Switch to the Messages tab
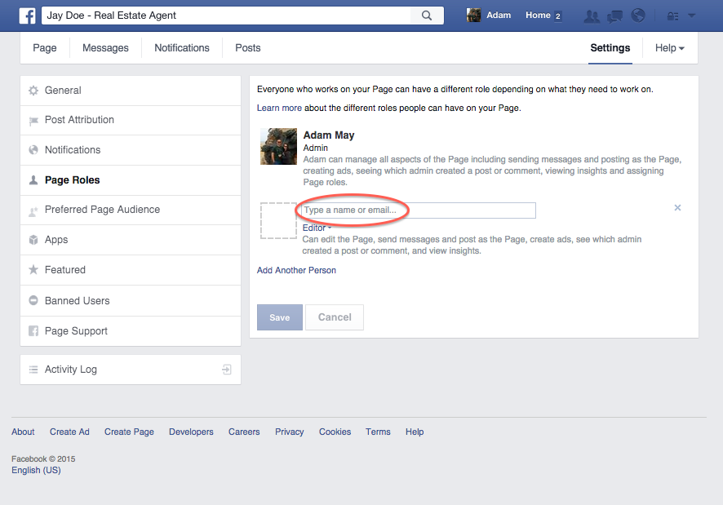The height and width of the screenshot is (505, 723). (105, 48)
